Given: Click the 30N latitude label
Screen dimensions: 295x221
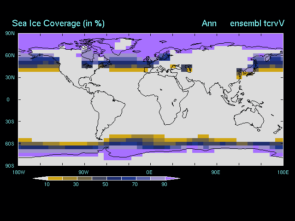Looking at the screenshot, I should [x=10, y=77].
